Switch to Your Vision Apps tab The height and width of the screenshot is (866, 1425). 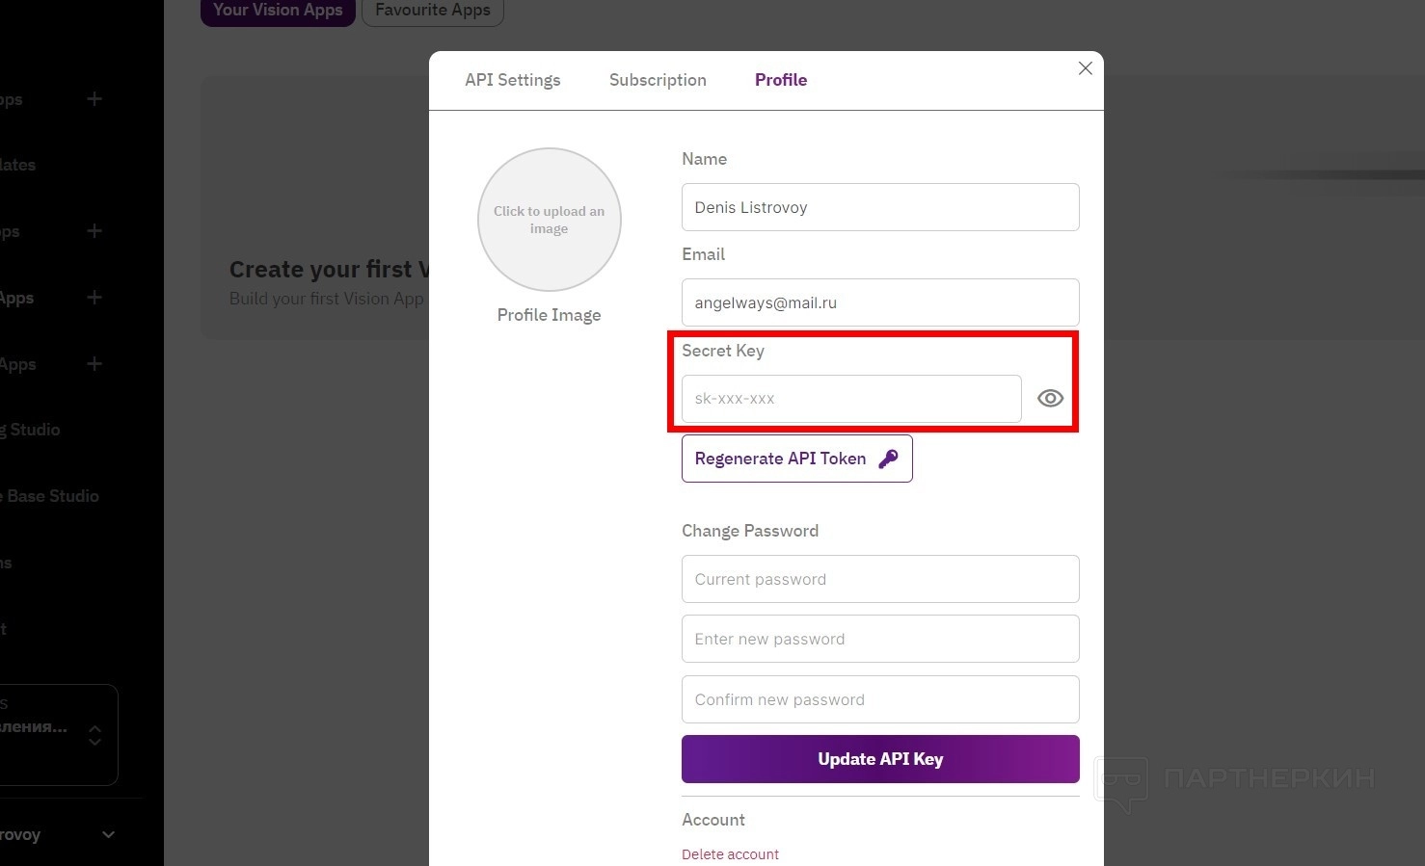(x=278, y=11)
